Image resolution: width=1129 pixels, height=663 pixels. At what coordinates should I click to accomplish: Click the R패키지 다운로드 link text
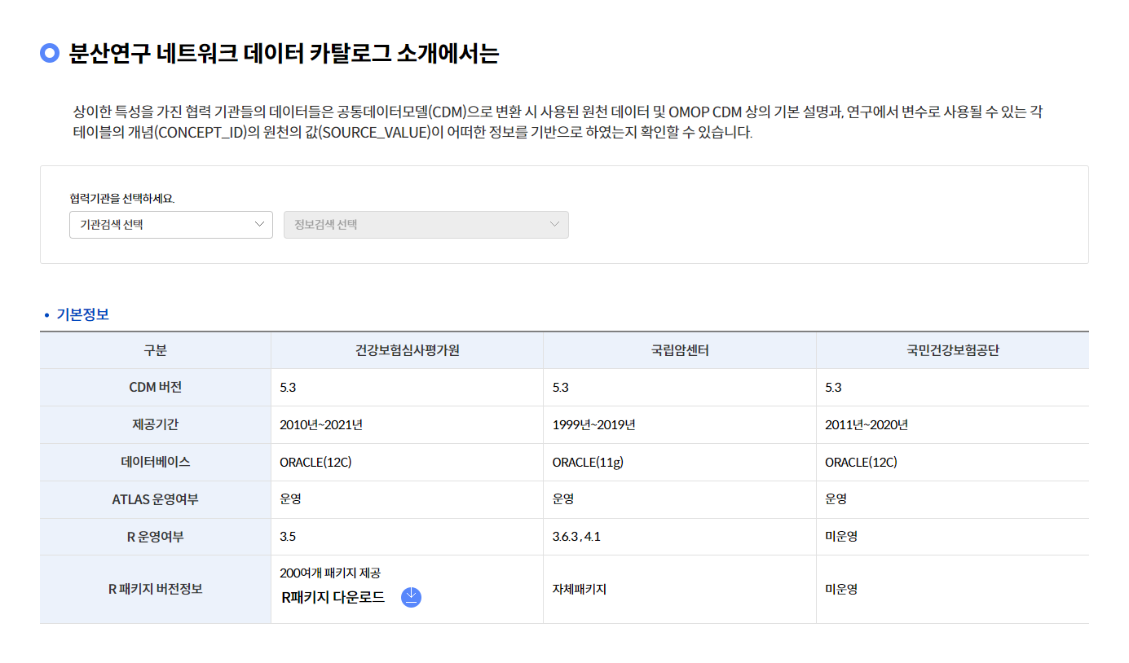(x=333, y=597)
